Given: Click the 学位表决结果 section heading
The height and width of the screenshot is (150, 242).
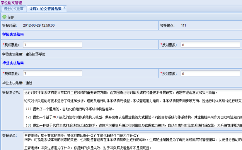Looking at the screenshot, I should coord(13,34).
